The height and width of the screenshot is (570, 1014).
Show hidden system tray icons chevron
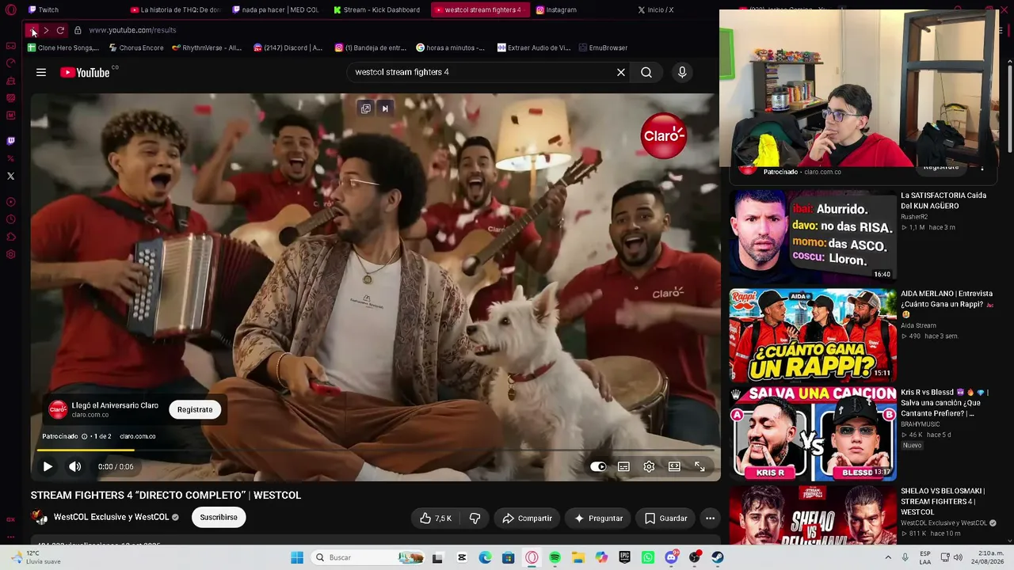coord(889,557)
